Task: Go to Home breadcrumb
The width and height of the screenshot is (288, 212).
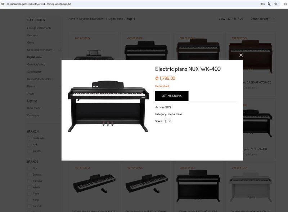Action: [72, 19]
